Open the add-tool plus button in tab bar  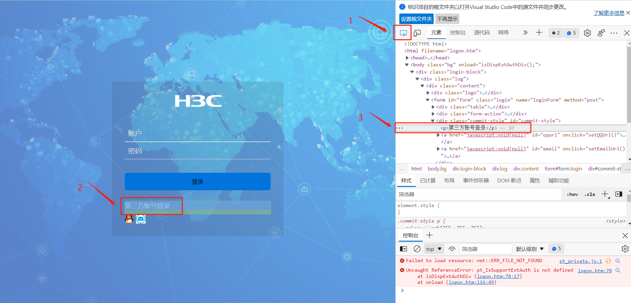539,32
